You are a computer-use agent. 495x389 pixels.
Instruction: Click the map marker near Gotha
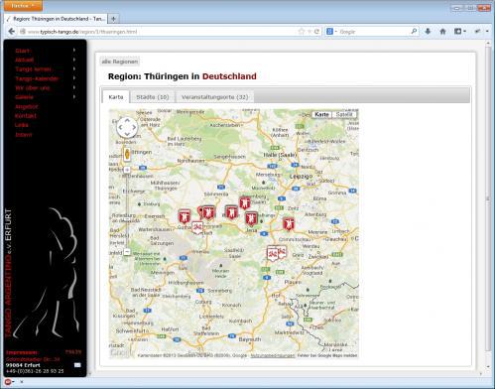pos(185,217)
